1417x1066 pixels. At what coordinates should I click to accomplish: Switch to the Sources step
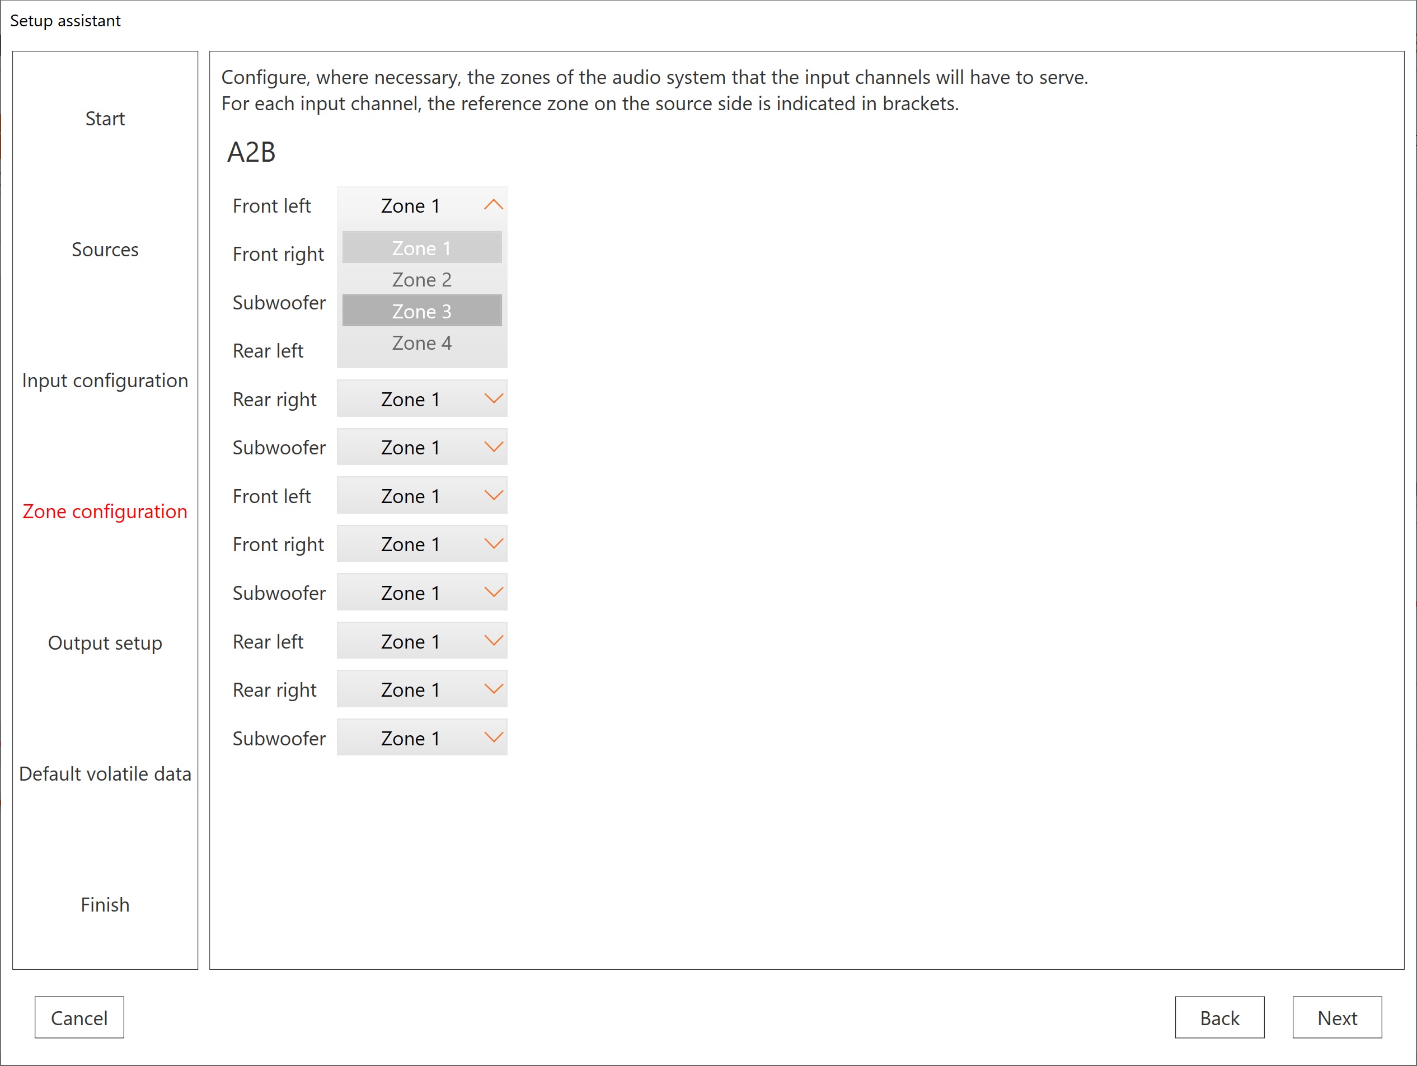point(105,249)
